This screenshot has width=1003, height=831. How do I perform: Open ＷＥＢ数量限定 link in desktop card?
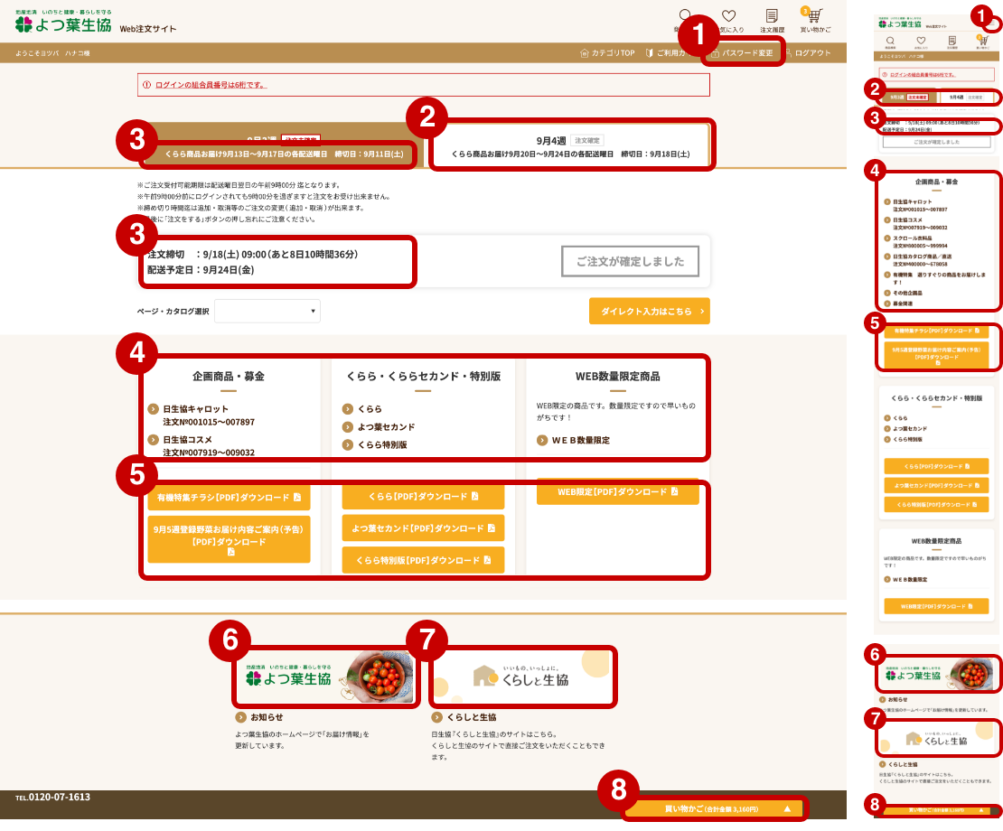[x=573, y=441]
